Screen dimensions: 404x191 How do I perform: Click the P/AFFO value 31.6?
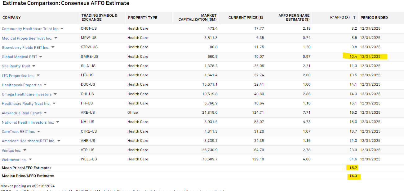point(353,159)
